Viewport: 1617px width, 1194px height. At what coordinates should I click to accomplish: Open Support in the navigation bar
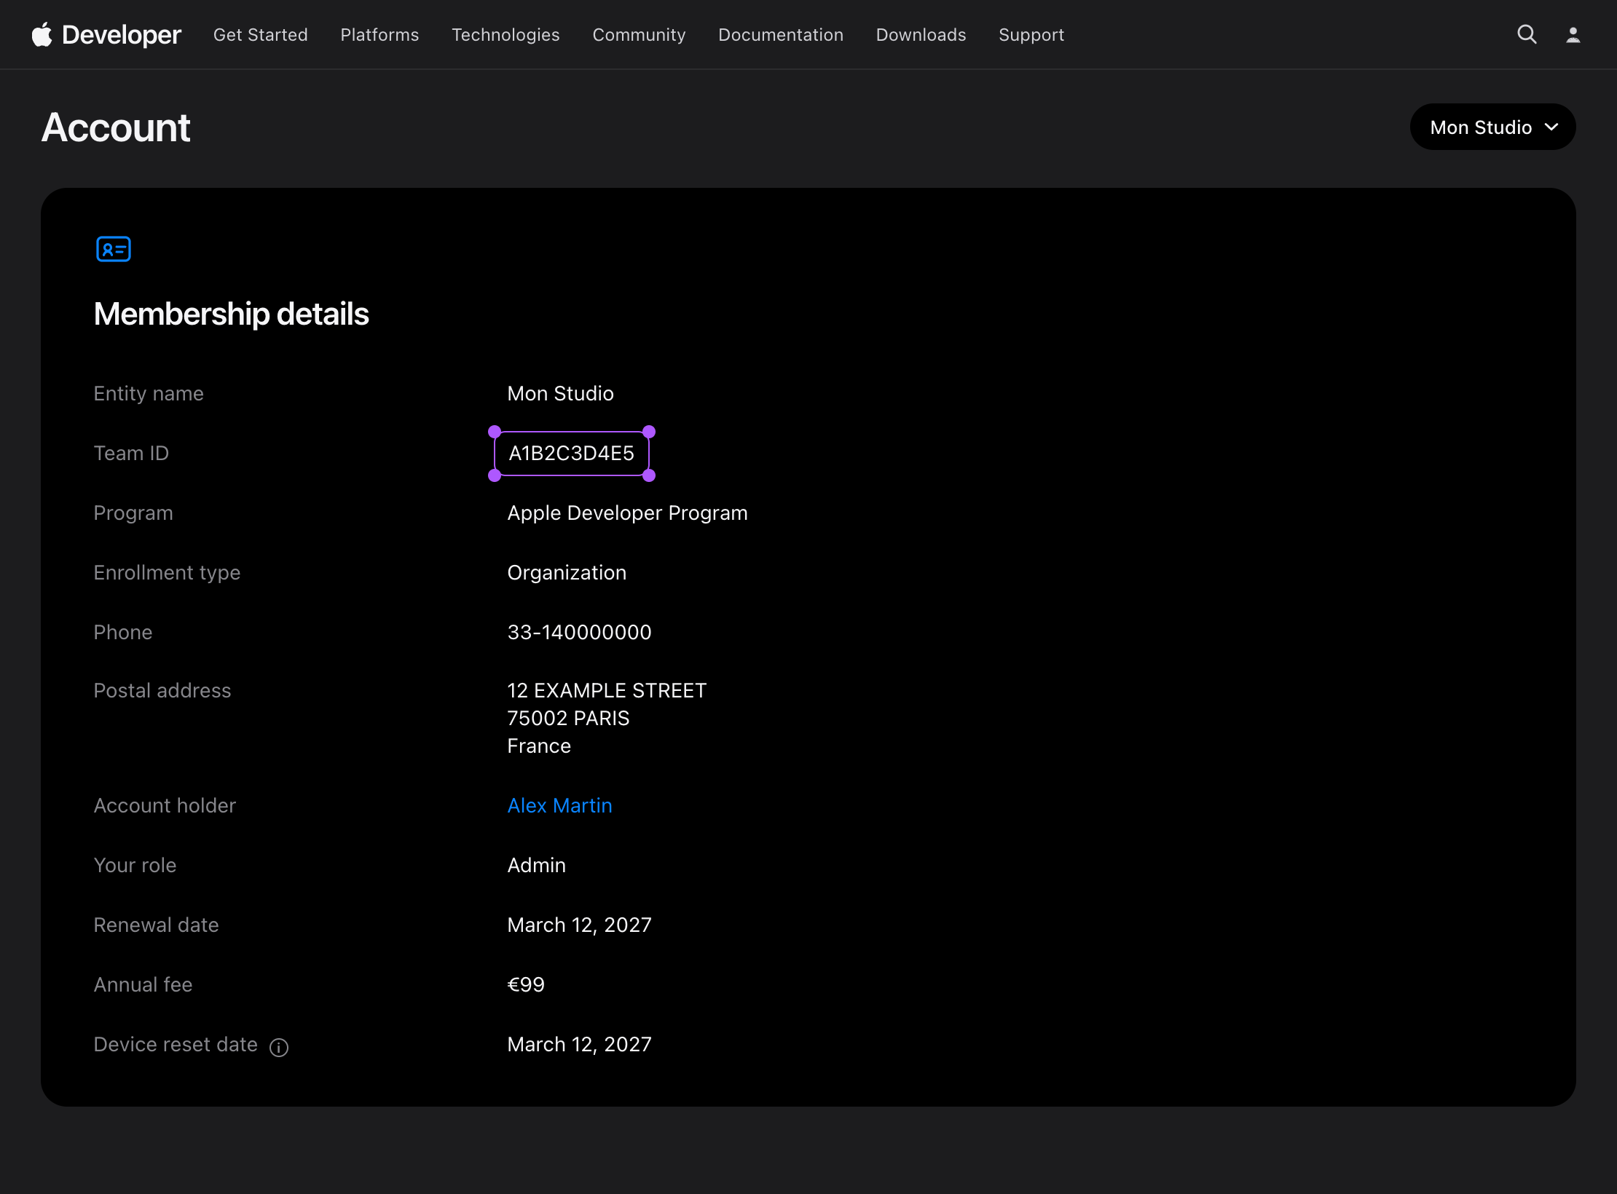[x=1031, y=35]
